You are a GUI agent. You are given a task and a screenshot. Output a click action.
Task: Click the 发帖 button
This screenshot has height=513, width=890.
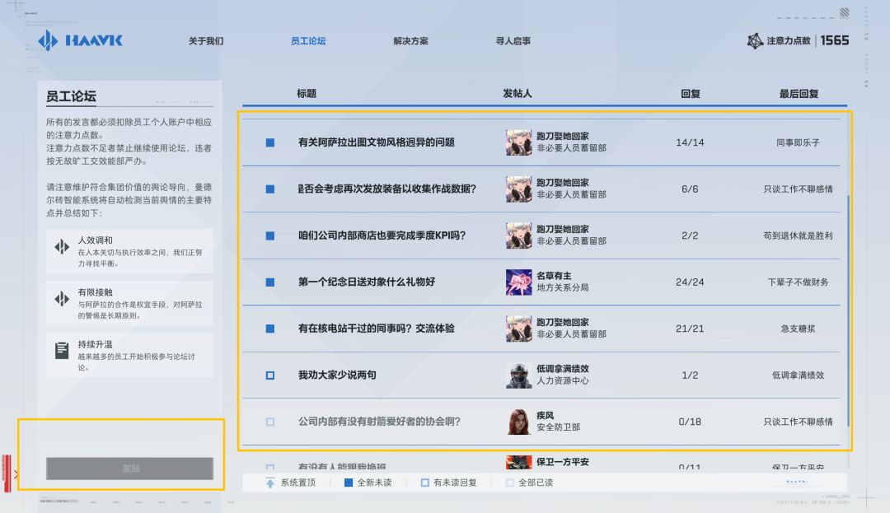pyautogui.click(x=130, y=469)
